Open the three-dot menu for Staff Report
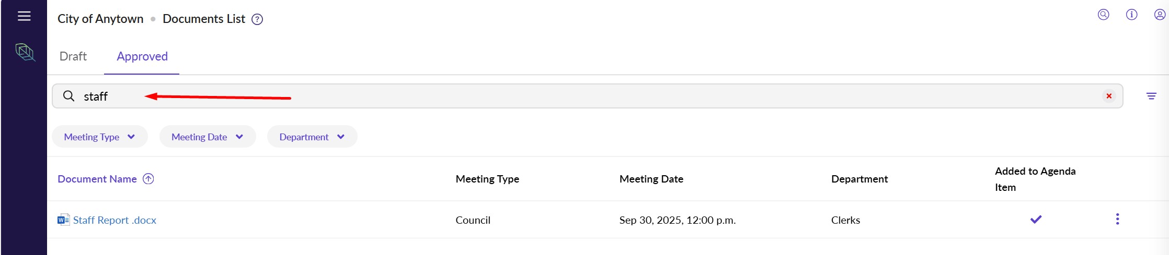Screen dimensions: 1169x255 (1117, 219)
